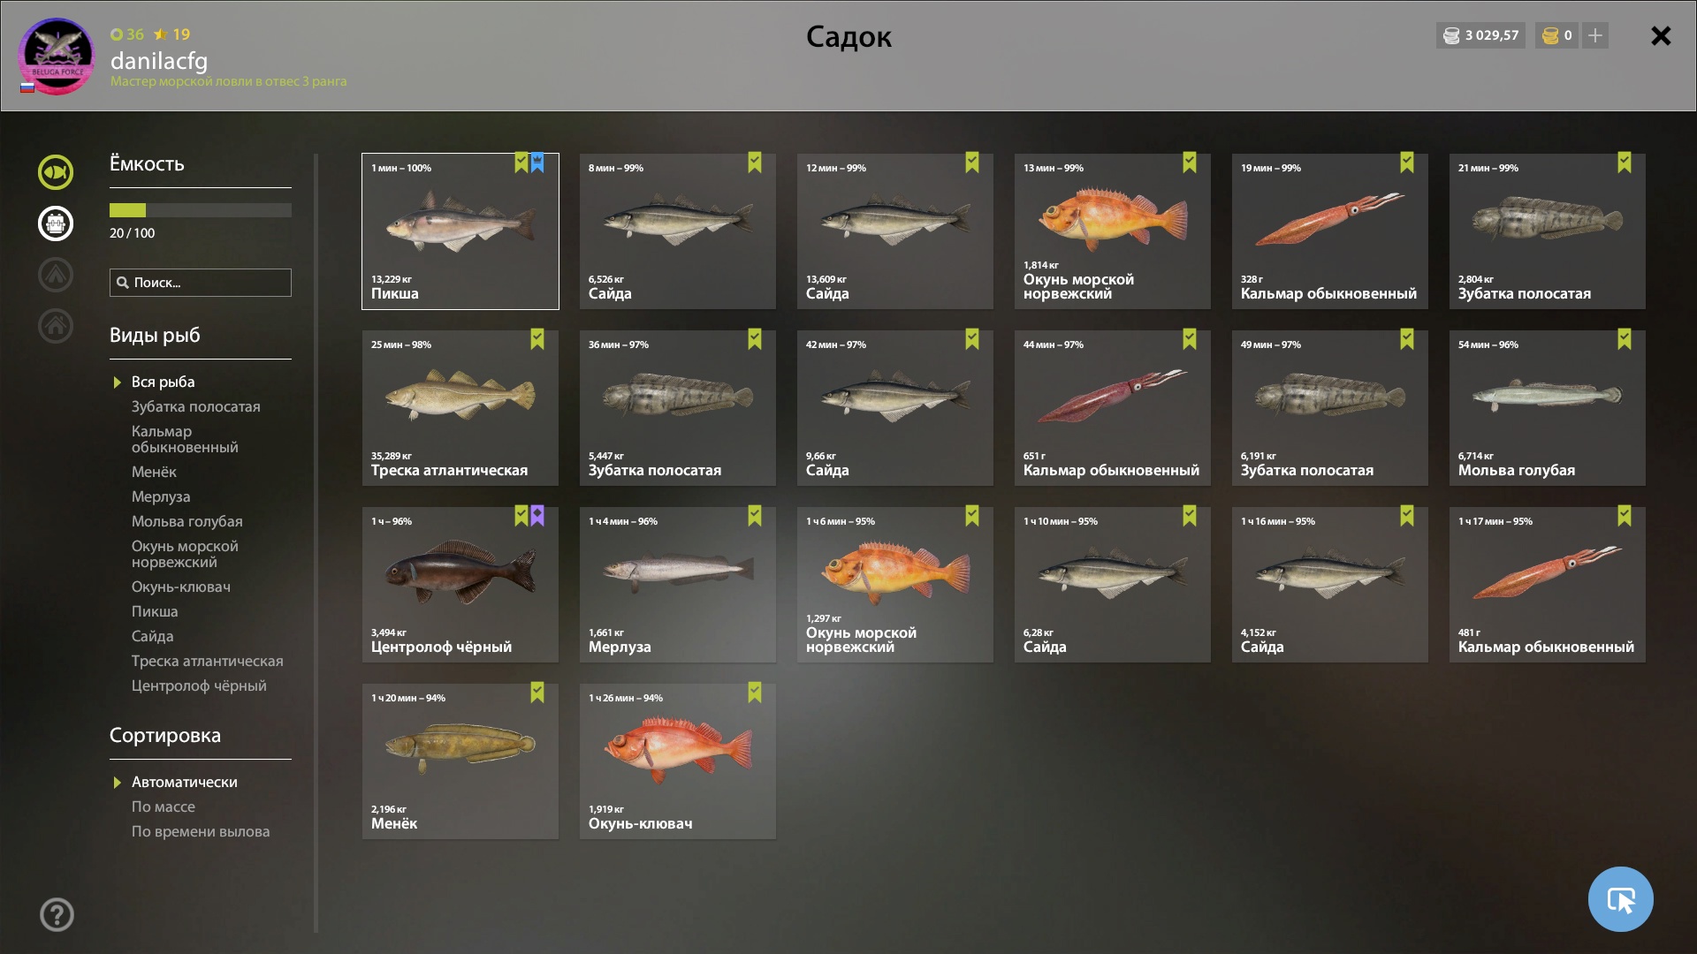Filter list by Сайда species

(152, 636)
